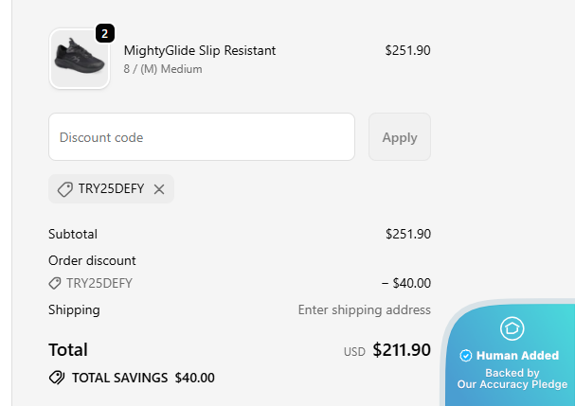Click the quantity badge showing 2
575x406 pixels.
tap(104, 33)
